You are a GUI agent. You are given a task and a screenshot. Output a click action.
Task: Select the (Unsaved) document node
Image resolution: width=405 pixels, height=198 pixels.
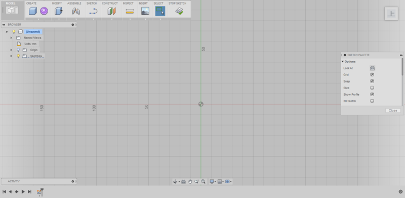pyautogui.click(x=32, y=32)
